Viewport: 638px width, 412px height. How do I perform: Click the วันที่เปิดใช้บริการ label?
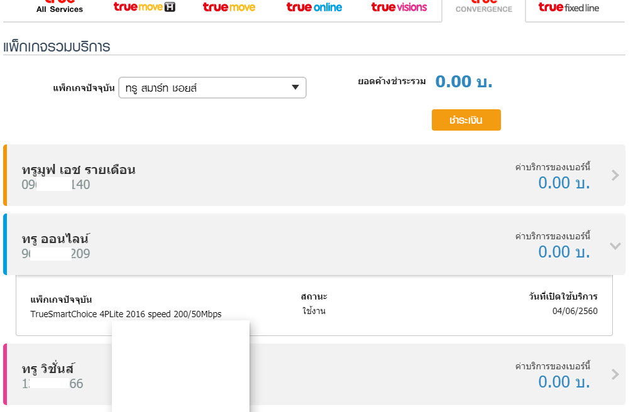click(x=563, y=296)
